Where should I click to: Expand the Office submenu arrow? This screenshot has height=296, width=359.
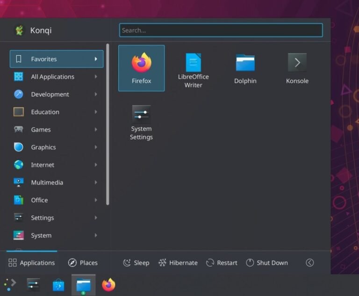coord(96,200)
